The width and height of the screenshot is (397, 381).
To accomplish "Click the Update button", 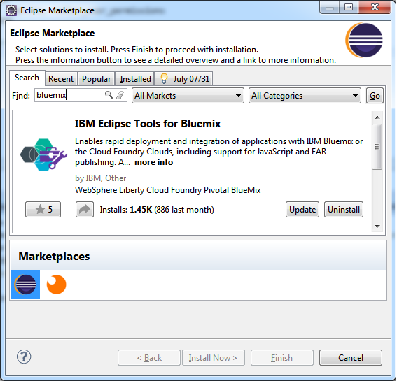I will 302,209.
